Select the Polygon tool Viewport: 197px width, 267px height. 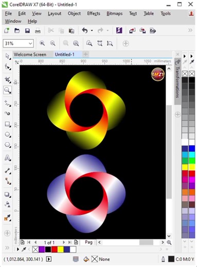(x=7, y=145)
